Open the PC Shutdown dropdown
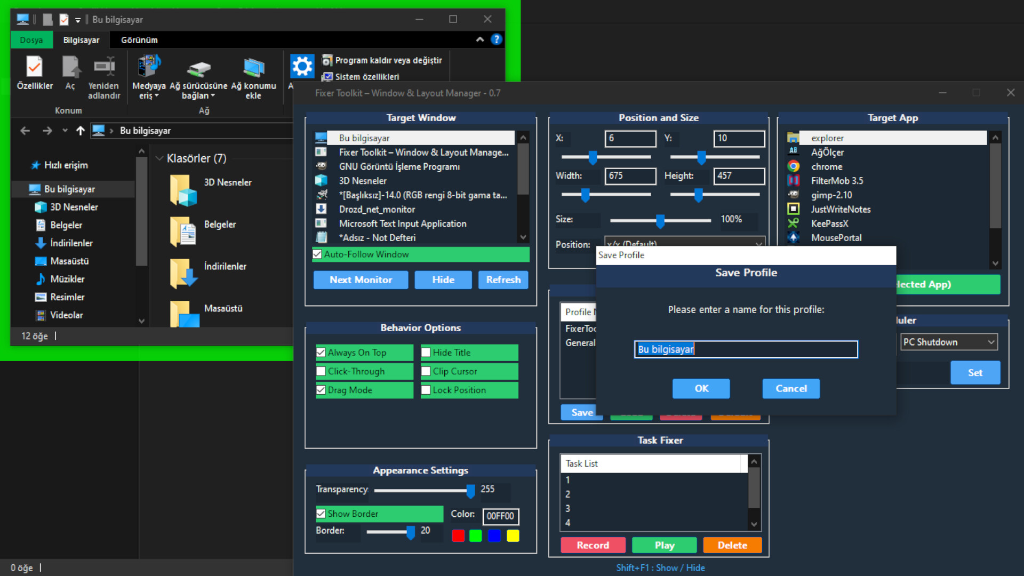This screenshot has height=576, width=1024. coord(949,342)
